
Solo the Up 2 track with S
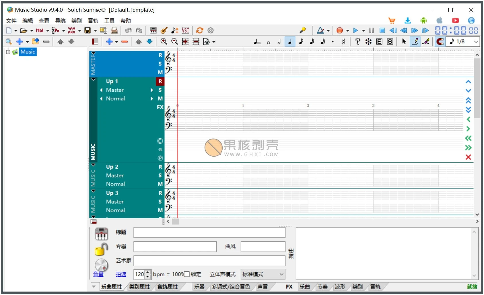point(160,175)
